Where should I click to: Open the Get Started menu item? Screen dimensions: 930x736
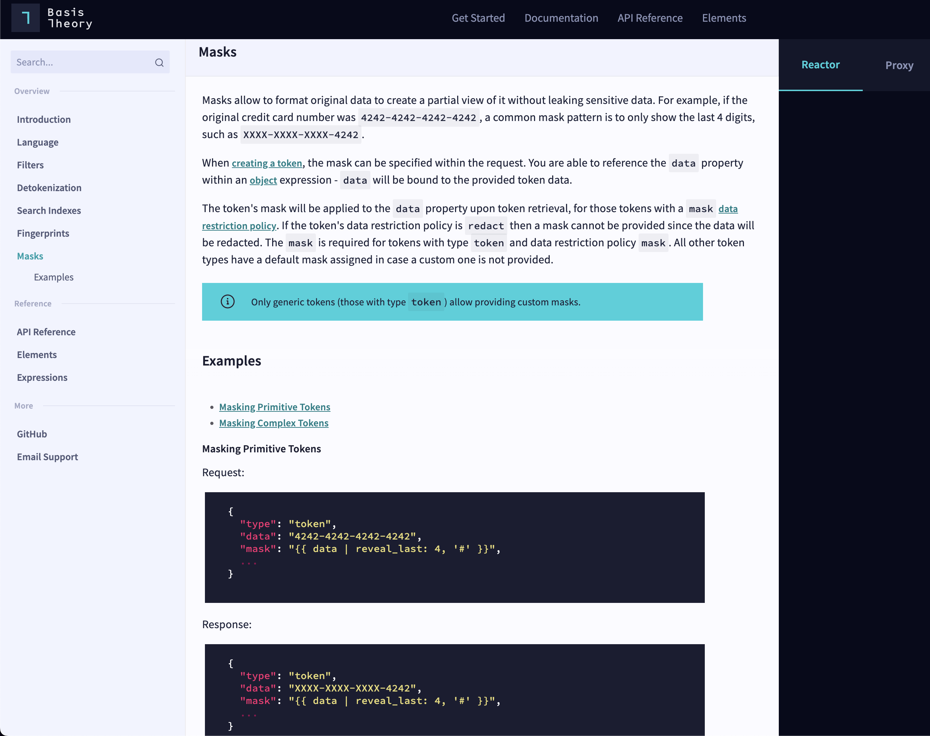coord(478,18)
